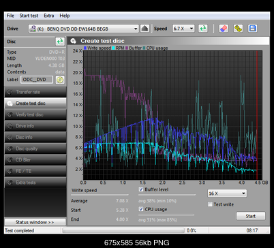Click the teal CPU usage legend swatch

144,48
